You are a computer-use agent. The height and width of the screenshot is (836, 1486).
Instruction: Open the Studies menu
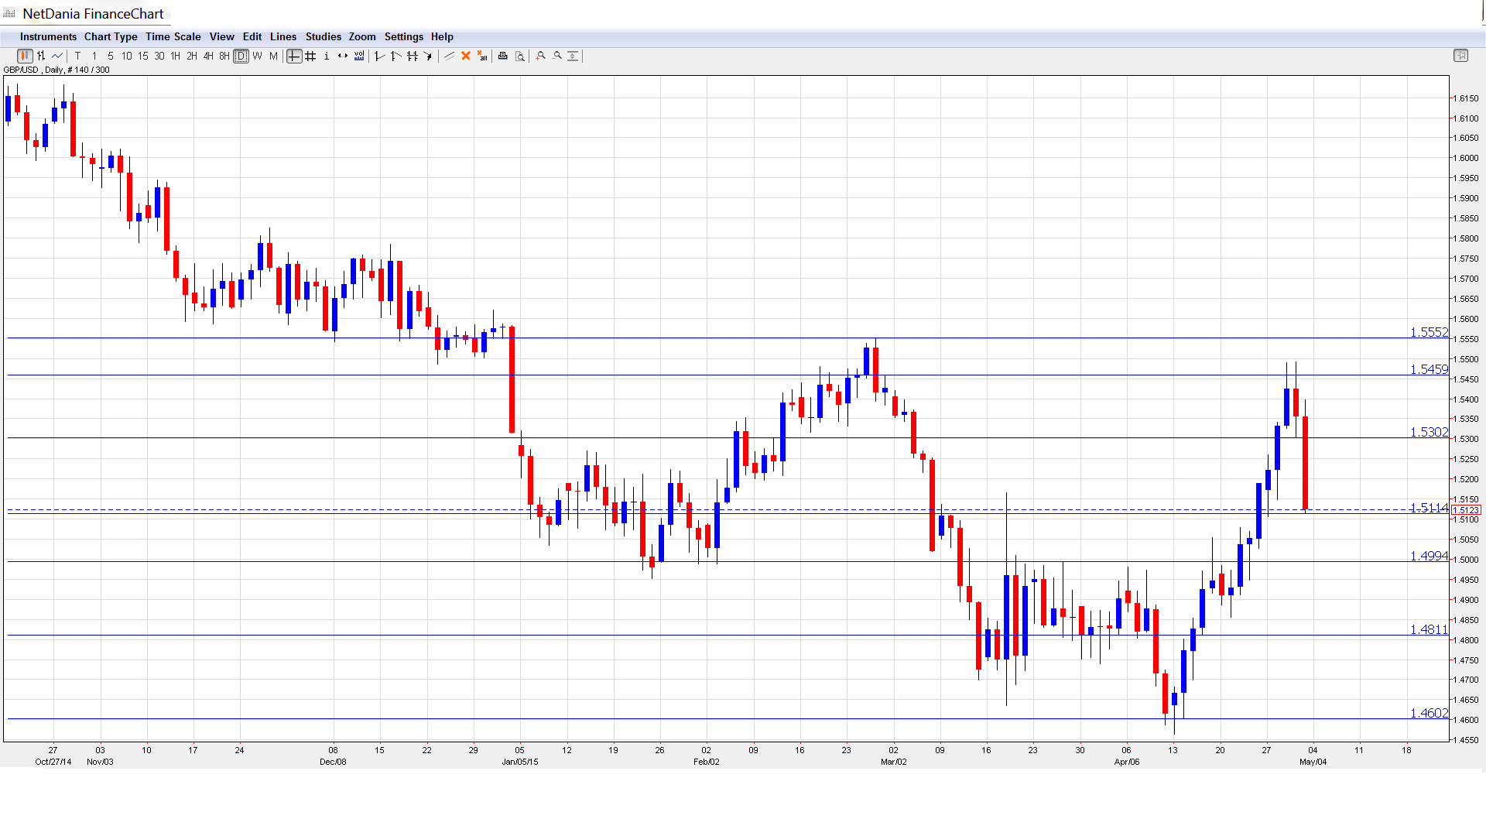pyautogui.click(x=323, y=36)
